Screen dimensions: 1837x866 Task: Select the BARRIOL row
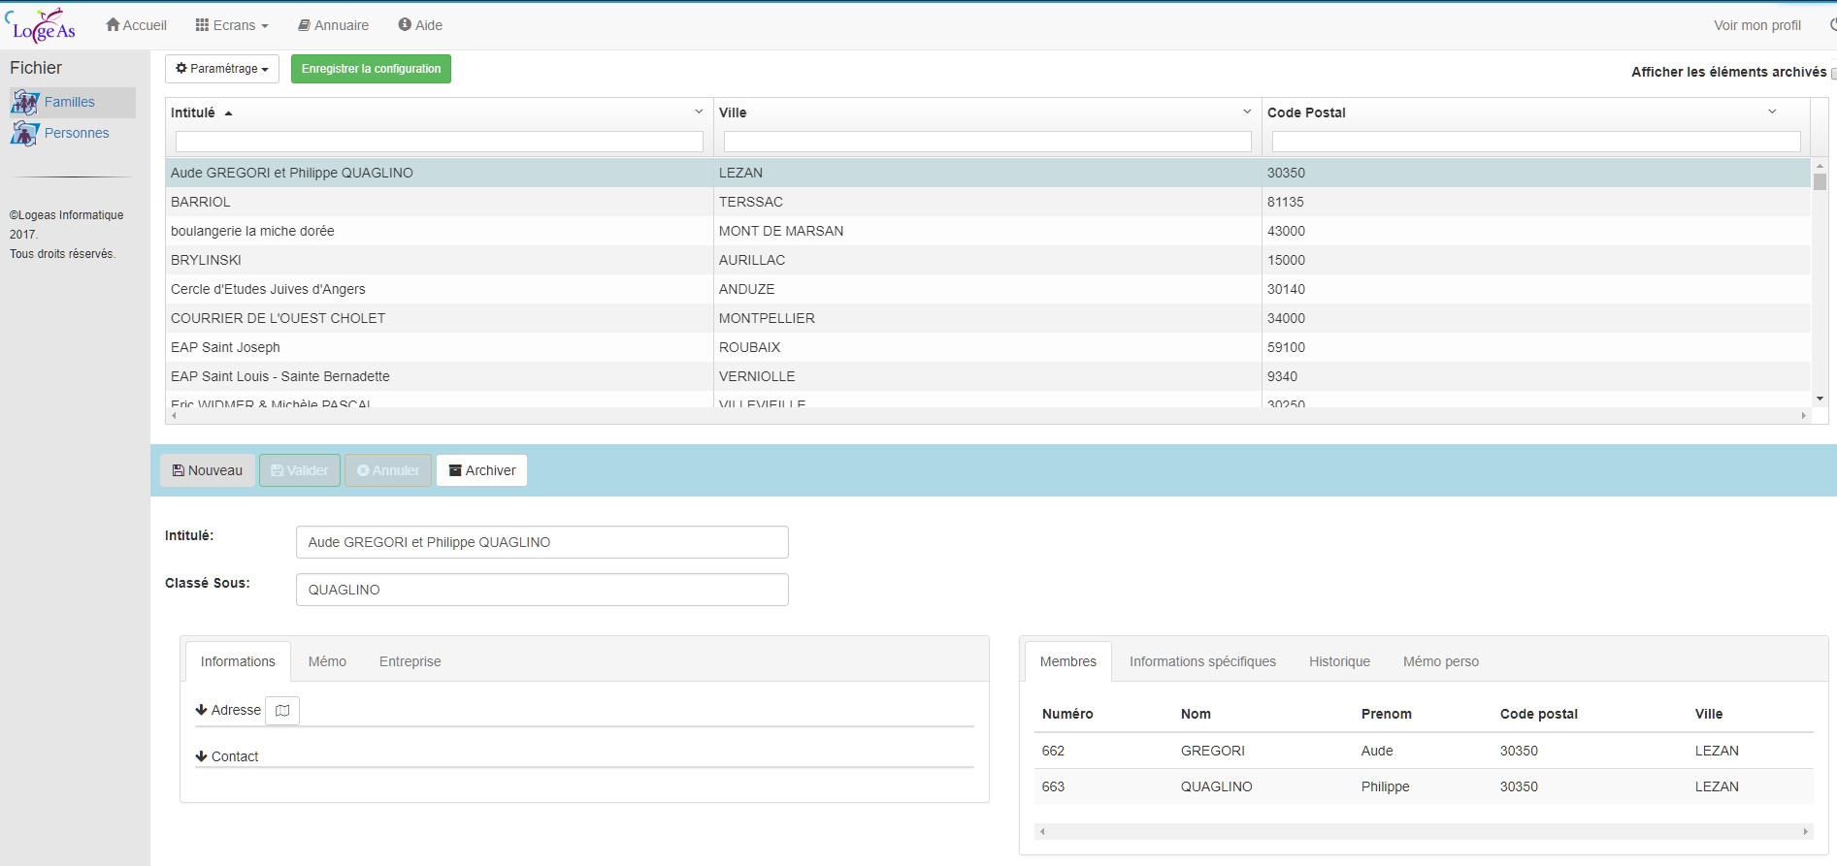(988, 202)
